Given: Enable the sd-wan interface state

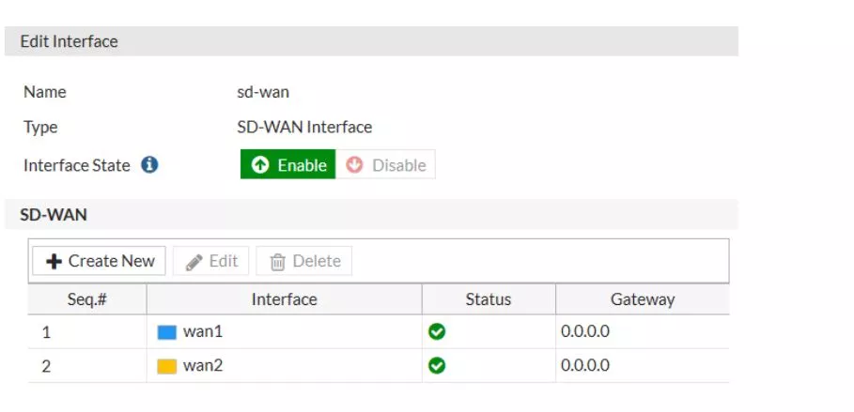Looking at the screenshot, I should pos(288,165).
